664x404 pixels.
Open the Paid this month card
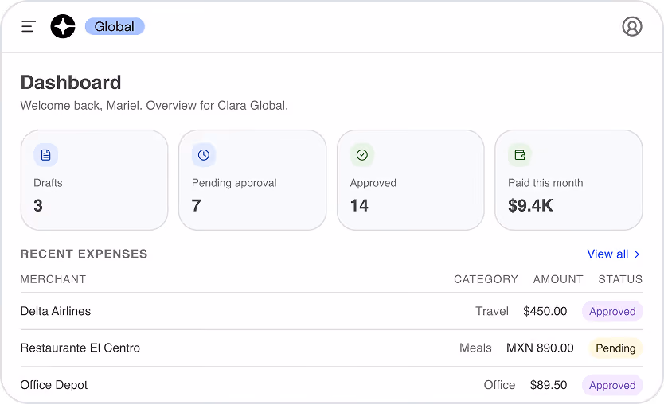pos(568,181)
